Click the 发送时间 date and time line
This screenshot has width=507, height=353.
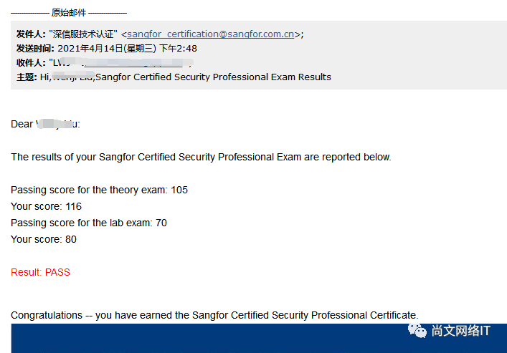pos(107,49)
